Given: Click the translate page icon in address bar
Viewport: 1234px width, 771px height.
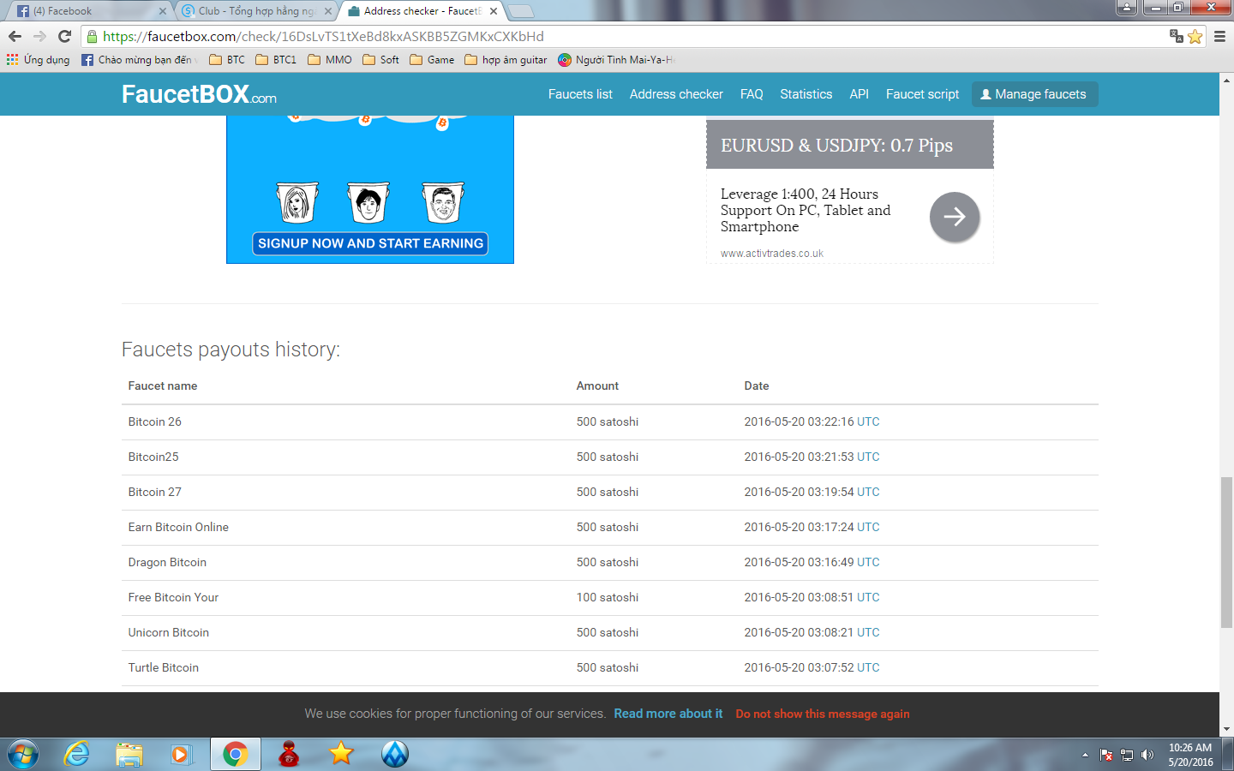Looking at the screenshot, I should click(x=1177, y=36).
